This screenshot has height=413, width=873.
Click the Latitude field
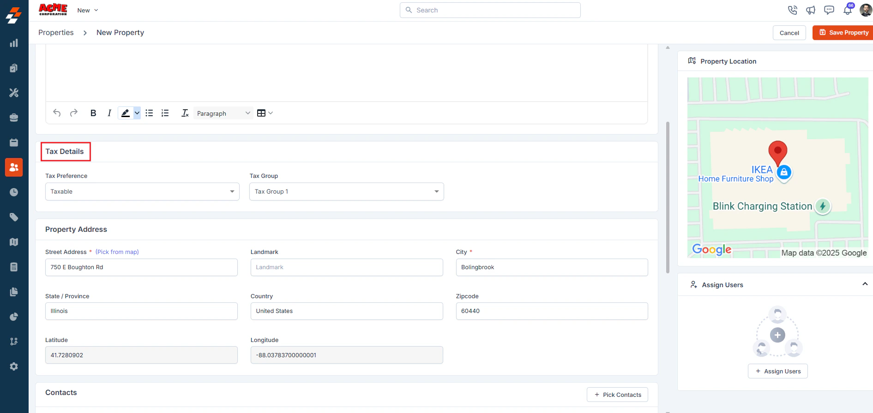click(141, 355)
